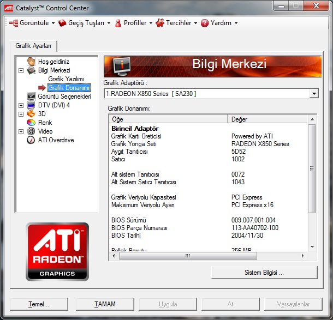Click the vertical scrollbar up arrow
Screen dimensions: 333x320
coord(312,119)
